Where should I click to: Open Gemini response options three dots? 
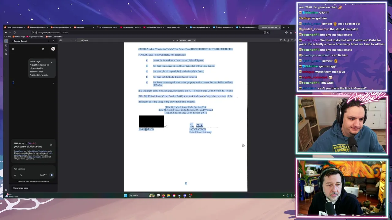tap(53, 83)
